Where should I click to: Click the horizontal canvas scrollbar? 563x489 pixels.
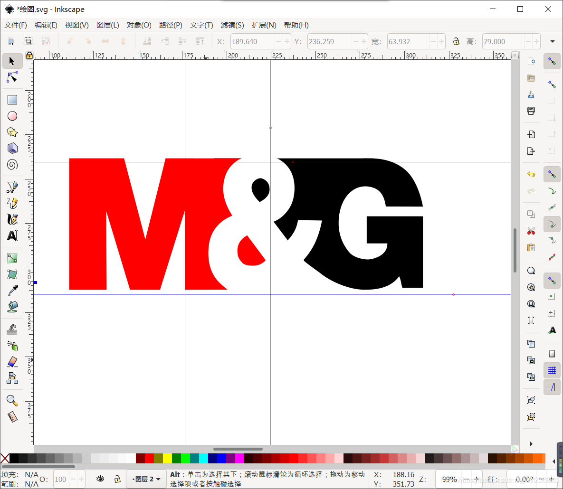[238, 449]
